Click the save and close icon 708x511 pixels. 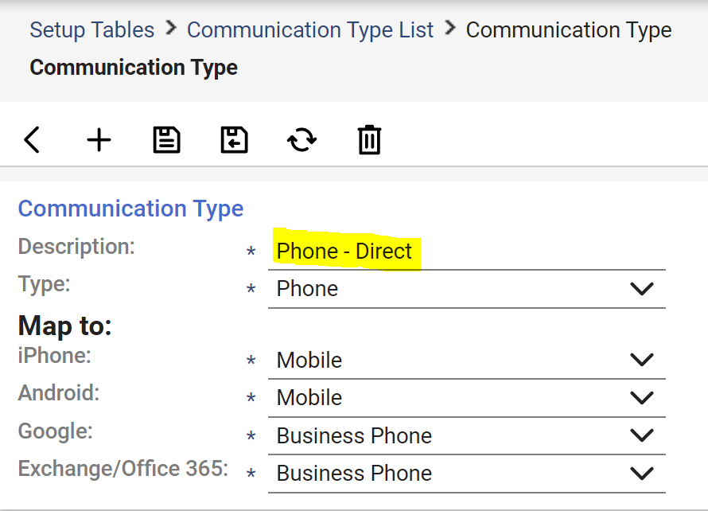tap(234, 139)
